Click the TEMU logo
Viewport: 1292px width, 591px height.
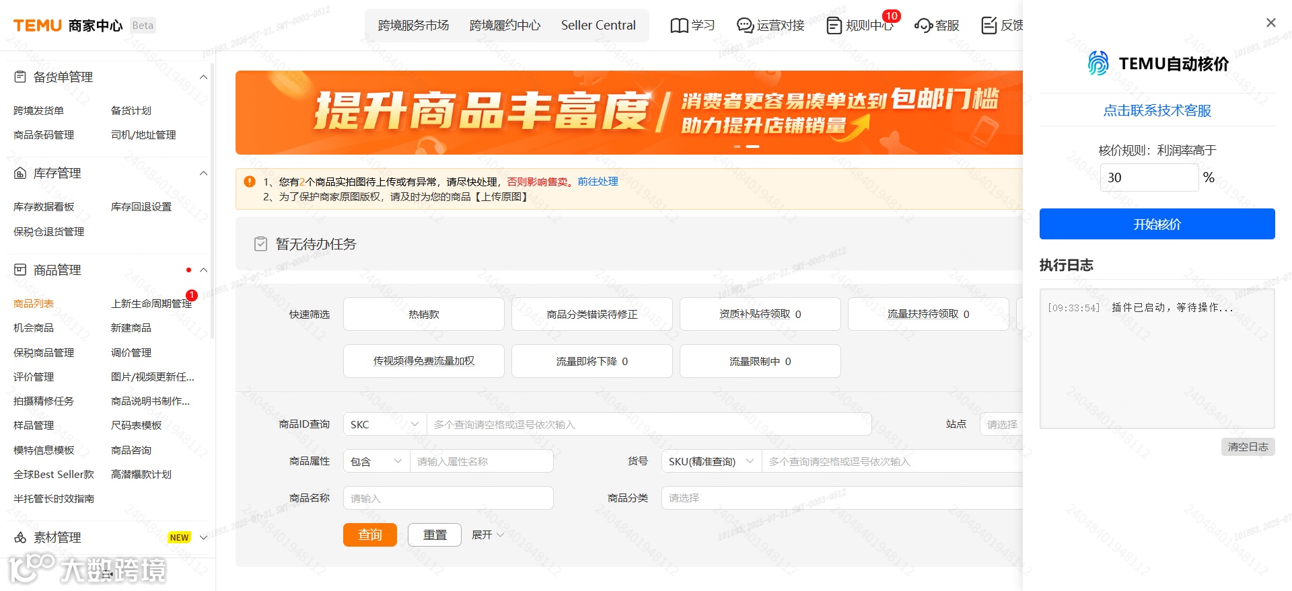coord(38,26)
